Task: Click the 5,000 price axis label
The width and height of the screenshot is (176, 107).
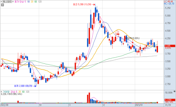Action: pyautogui.click(x=168, y=16)
